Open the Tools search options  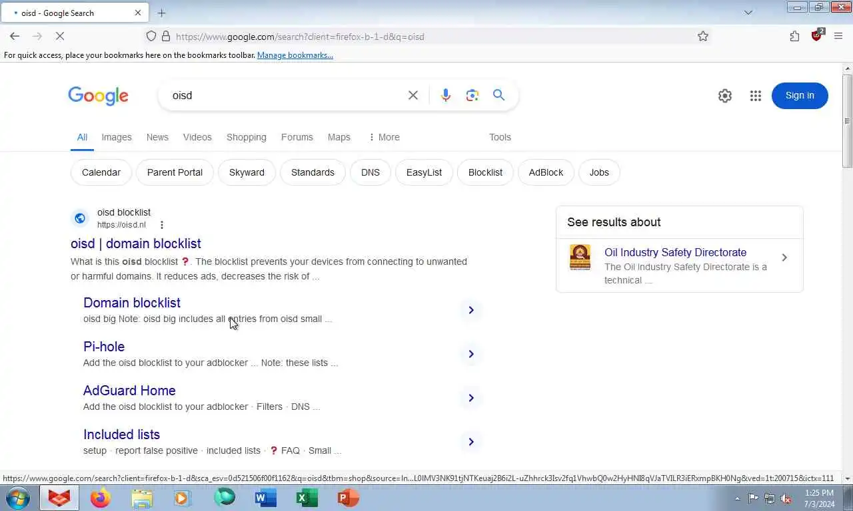point(500,137)
